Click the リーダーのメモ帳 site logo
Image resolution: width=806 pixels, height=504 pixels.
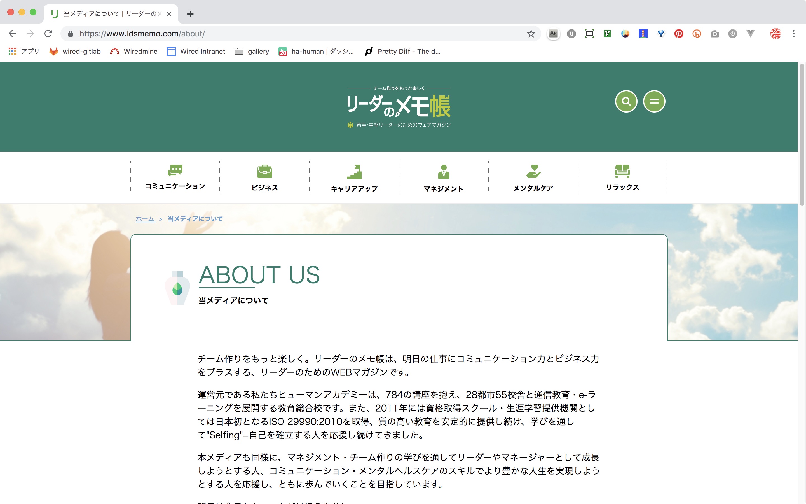(399, 107)
